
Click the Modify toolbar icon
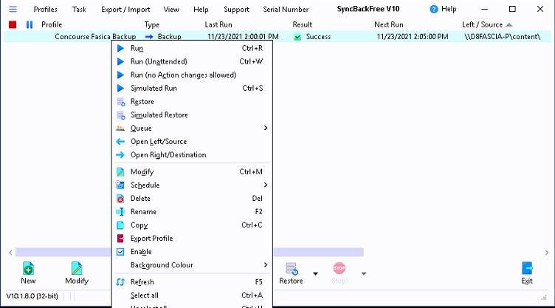[76, 269]
